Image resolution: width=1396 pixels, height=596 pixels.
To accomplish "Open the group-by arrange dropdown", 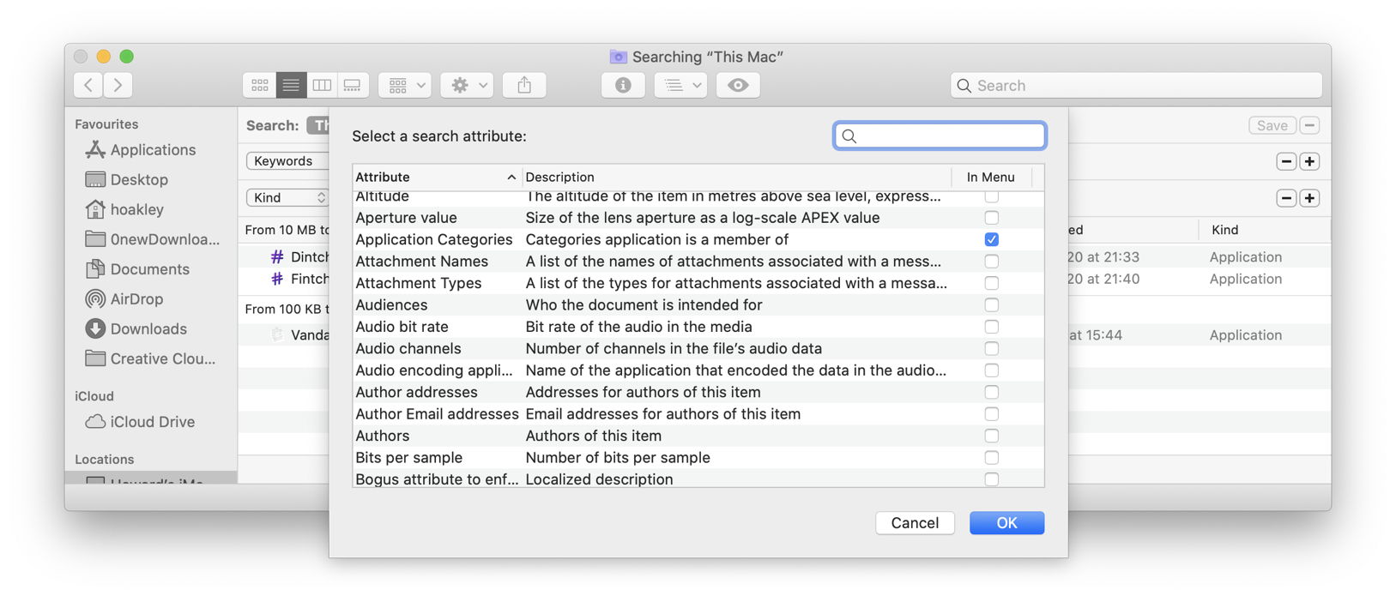I will click(x=405, y=85).
